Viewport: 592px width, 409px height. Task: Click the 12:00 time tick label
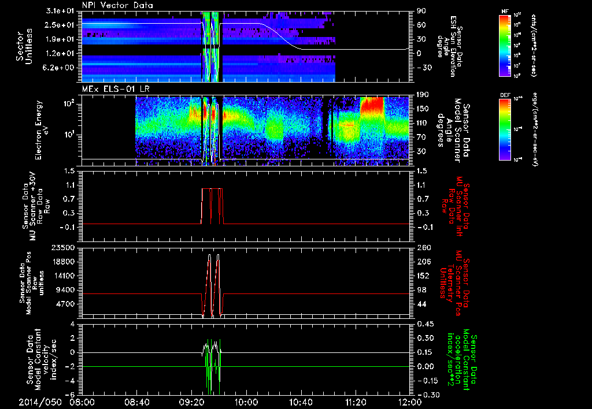click(410, 402)
